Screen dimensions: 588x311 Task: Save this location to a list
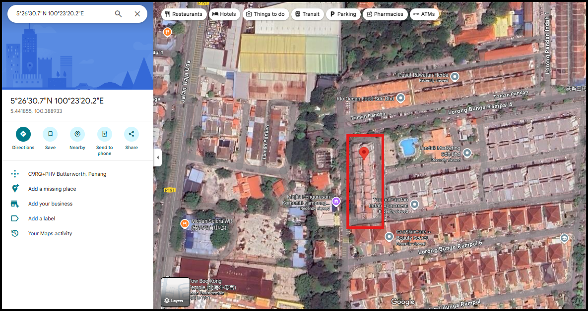[x=50, y=134]
